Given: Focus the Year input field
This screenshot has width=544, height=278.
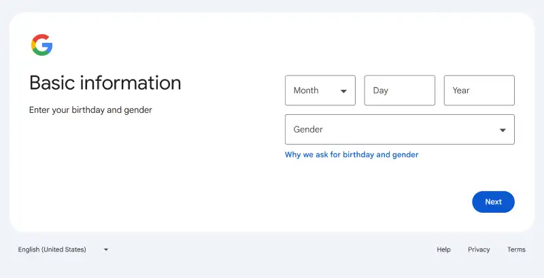Looking at the screenshot, I should [x=479, y=90].
